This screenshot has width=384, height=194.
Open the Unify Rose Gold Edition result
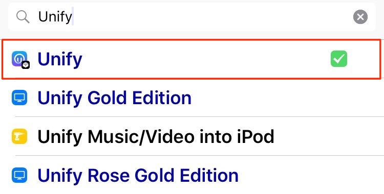coord(138,175)
